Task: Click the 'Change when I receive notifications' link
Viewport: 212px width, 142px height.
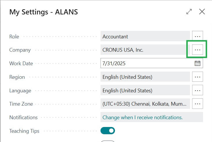Action: [142, 117]
